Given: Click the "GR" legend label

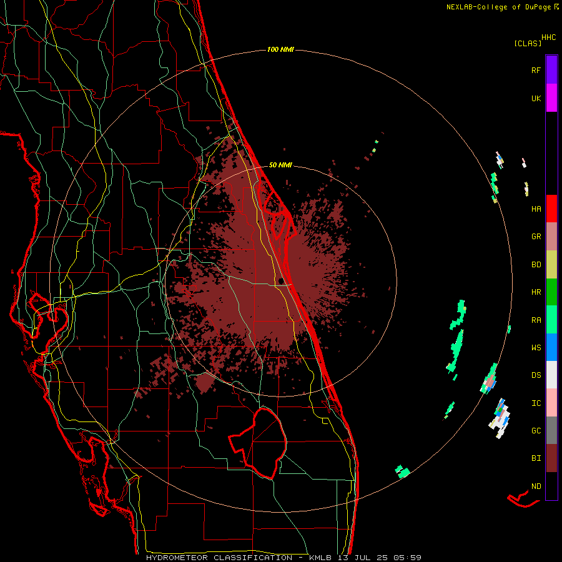Looking at the screenshot, I should [536, 237].
